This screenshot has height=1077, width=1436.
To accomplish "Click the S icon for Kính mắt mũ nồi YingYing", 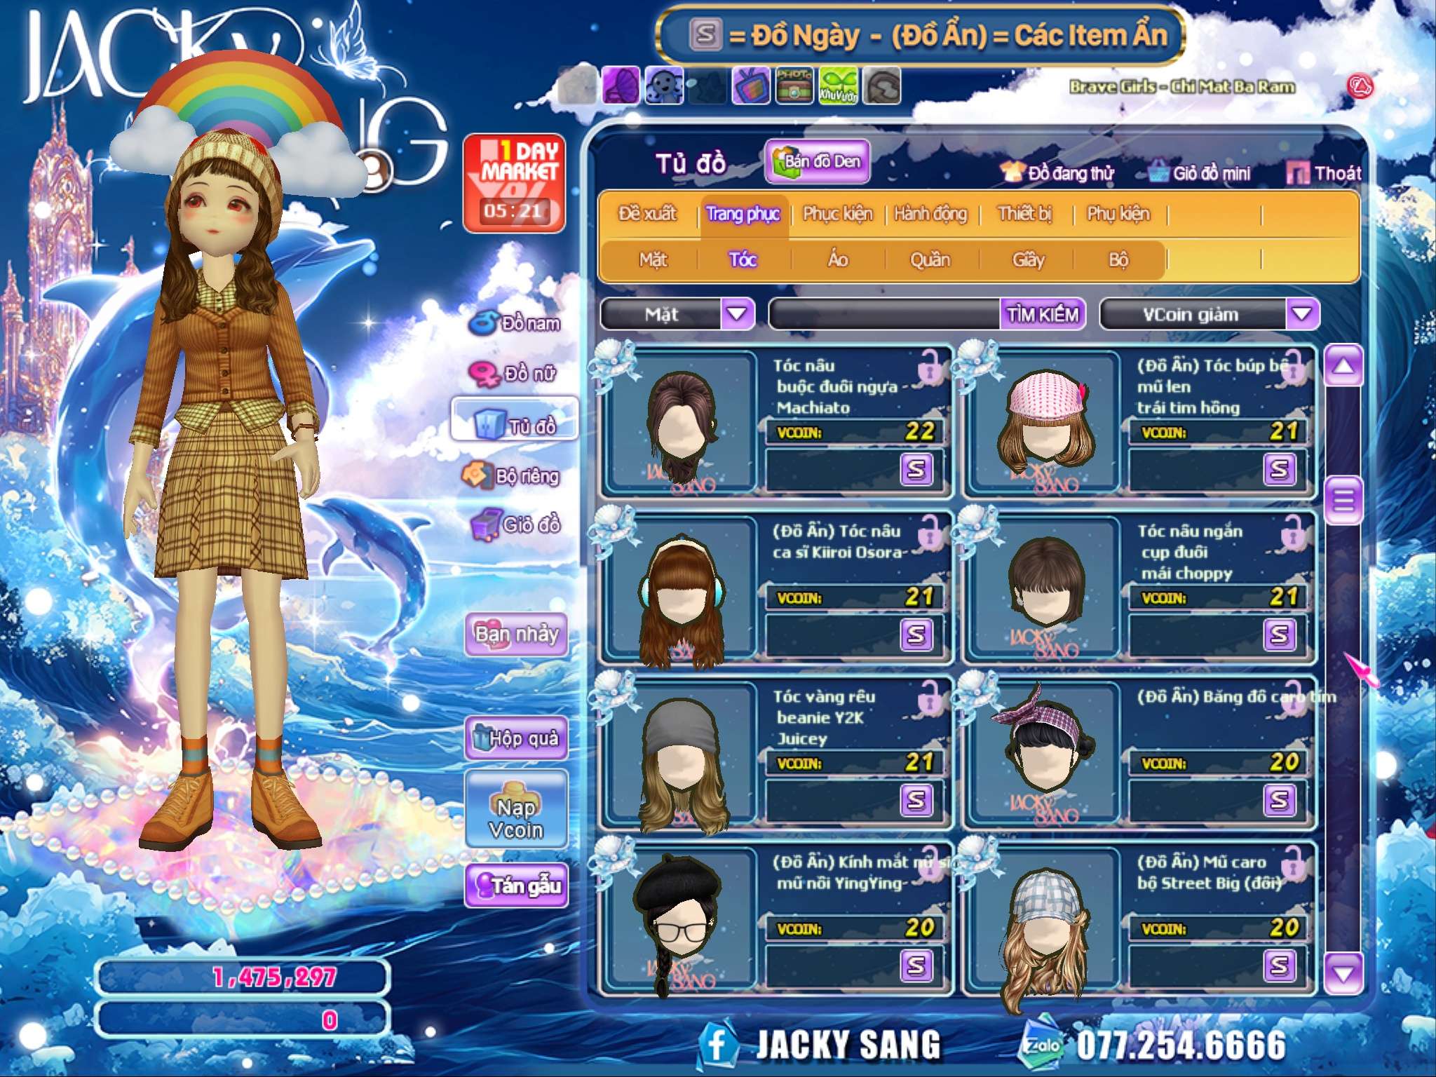I will [916, 965].
